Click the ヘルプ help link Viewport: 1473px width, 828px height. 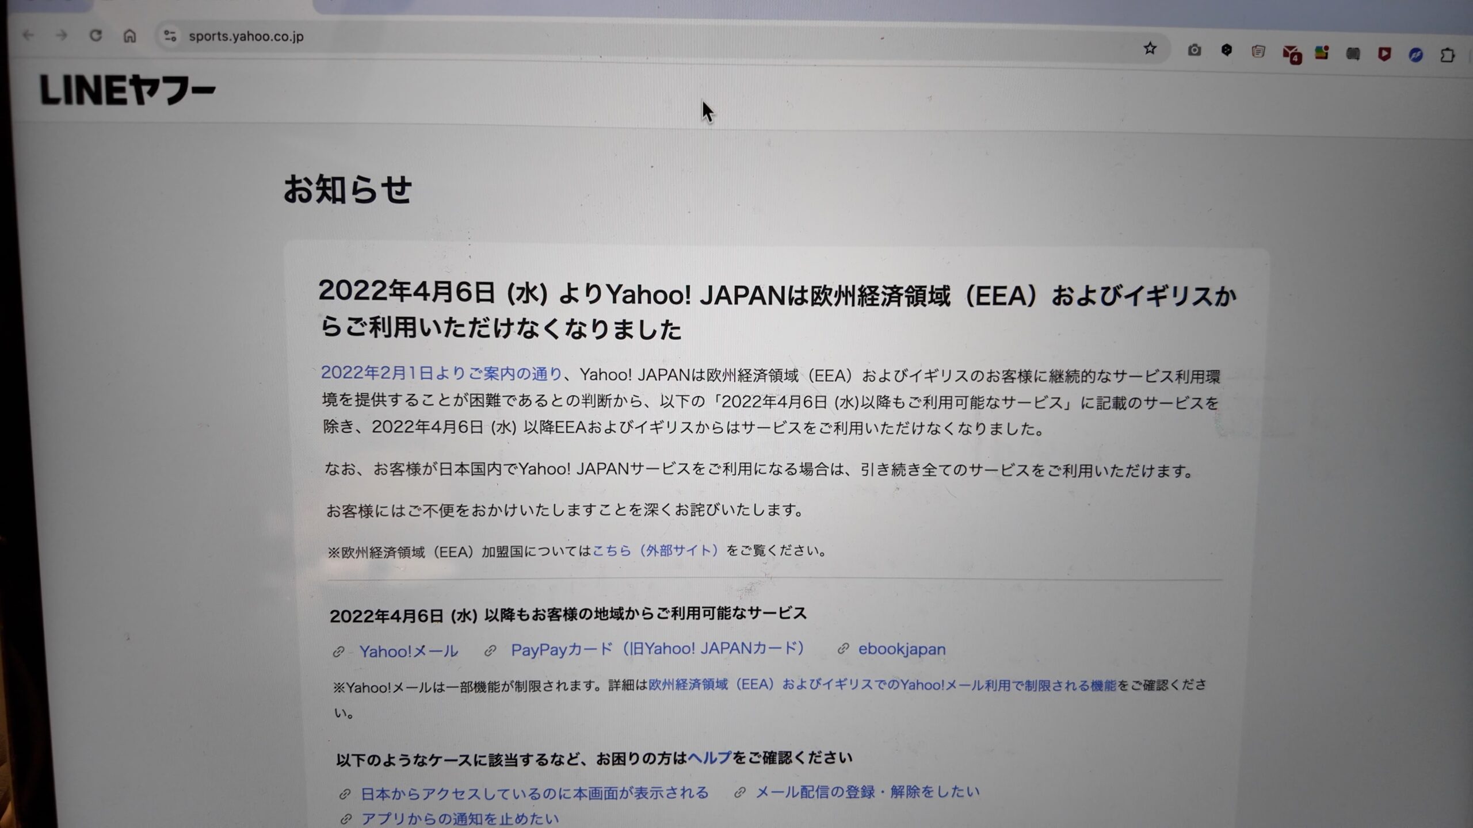click(x=709, y=758)
